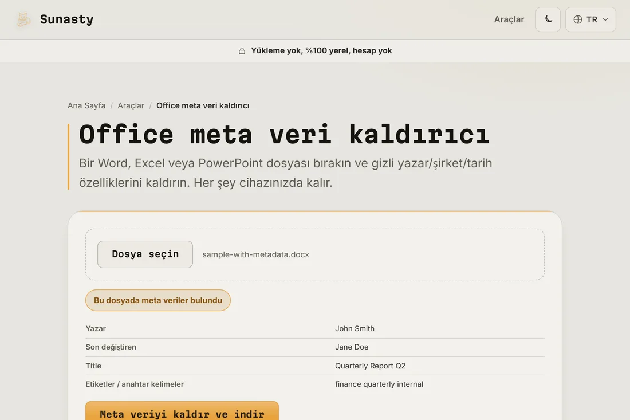Go to Ana Sayfa breadcrumb link
630x420 pixels.
[x=86, y=105]
